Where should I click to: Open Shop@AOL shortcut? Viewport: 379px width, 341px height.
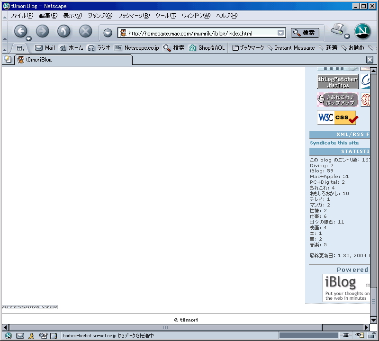click(207, 48)
